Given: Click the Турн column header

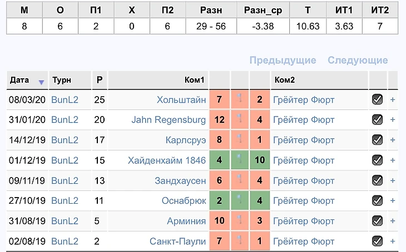Looking at the screenshot, I should 62,80.
